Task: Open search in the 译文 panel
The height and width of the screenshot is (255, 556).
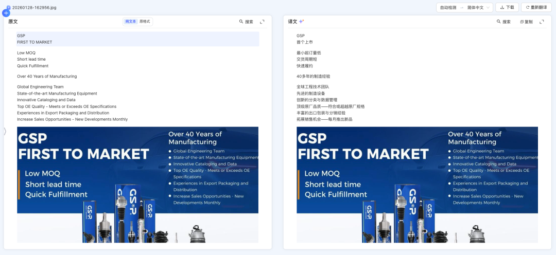Action: [503, 22]
